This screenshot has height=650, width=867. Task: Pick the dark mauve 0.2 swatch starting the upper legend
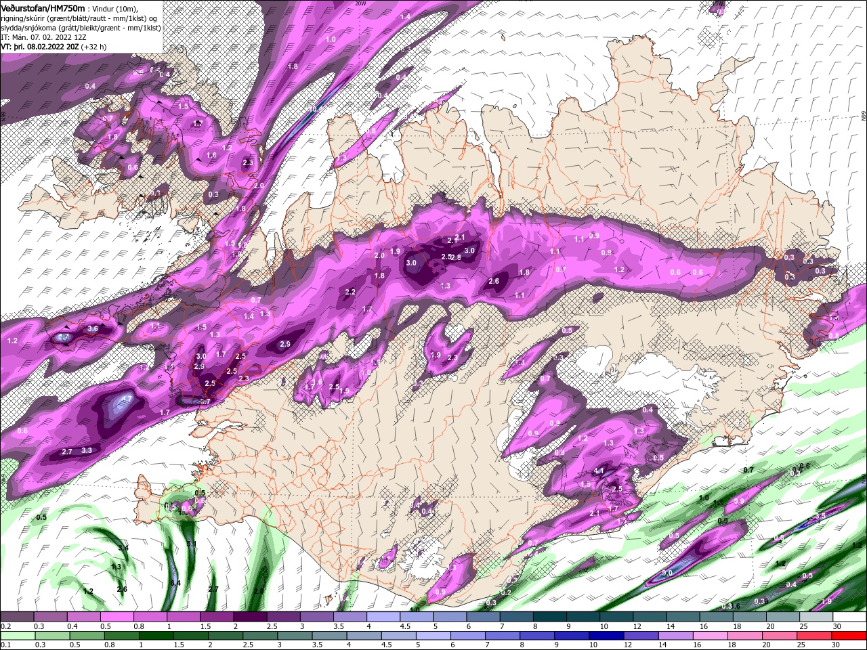point(16,617)
